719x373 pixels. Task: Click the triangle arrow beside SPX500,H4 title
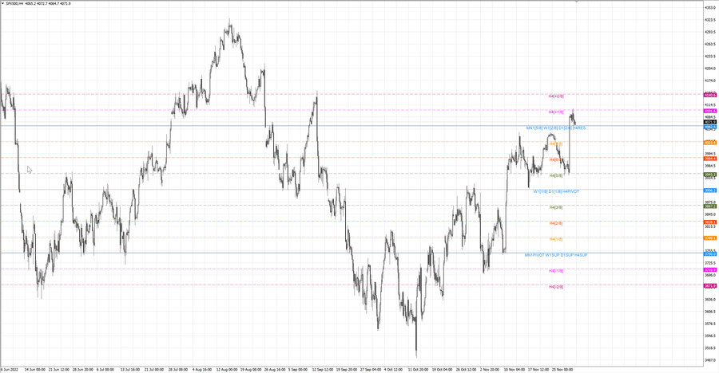(2, 4)
